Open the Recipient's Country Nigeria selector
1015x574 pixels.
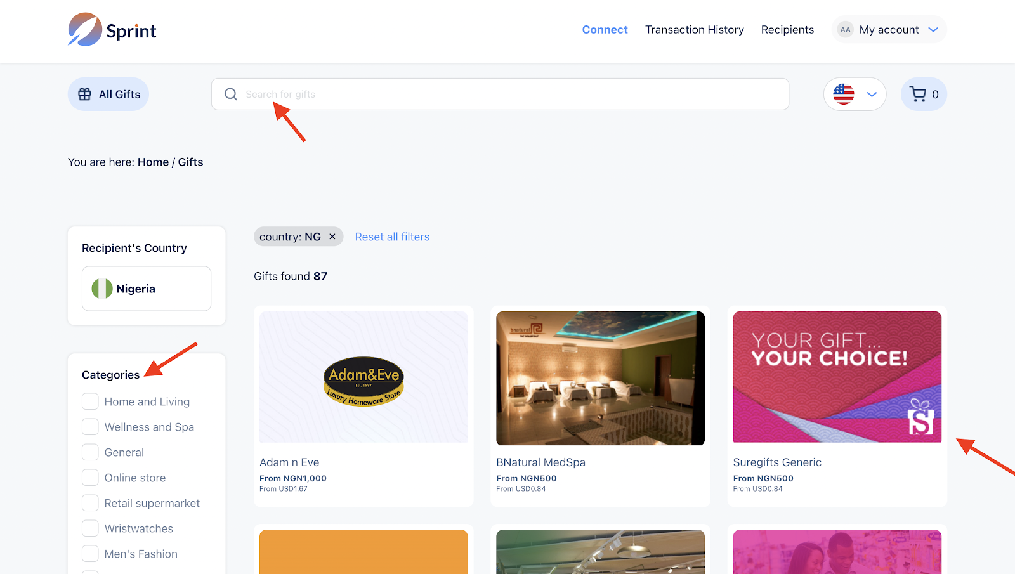(147, 289)
